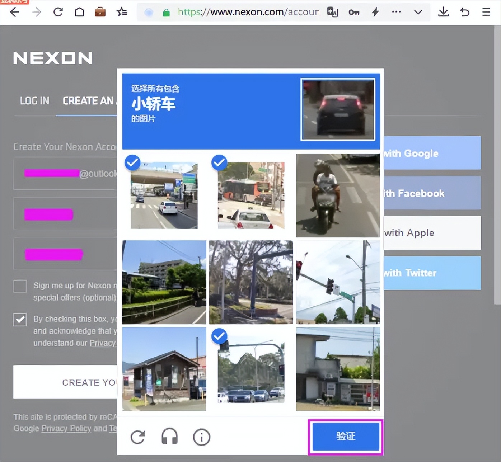501x462 pixels.
Task: Get a new reCAPTCHA image challenge
Action: click(x=138, y=437)
